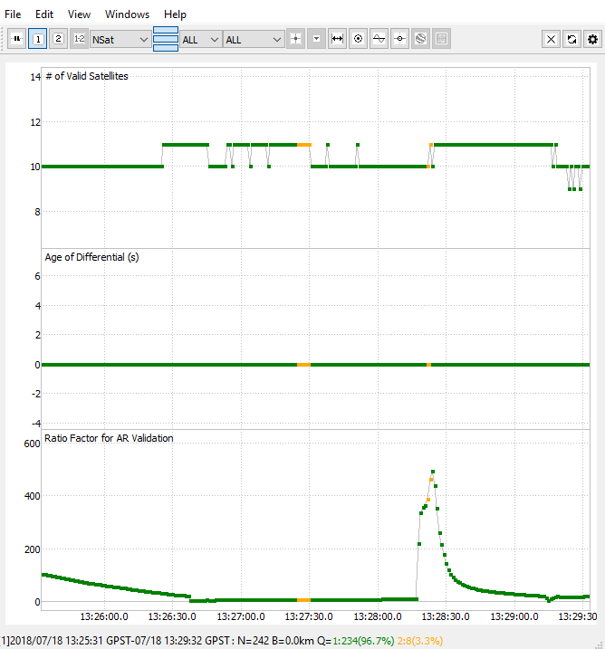This screenshot has height=649, width=605.
Task: Click the reload refresh icon
Action: pos(571,39)
